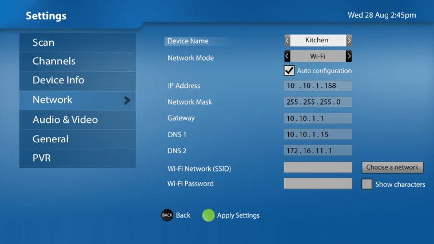Navigate to PVR settings

click(x=77, y=158)
